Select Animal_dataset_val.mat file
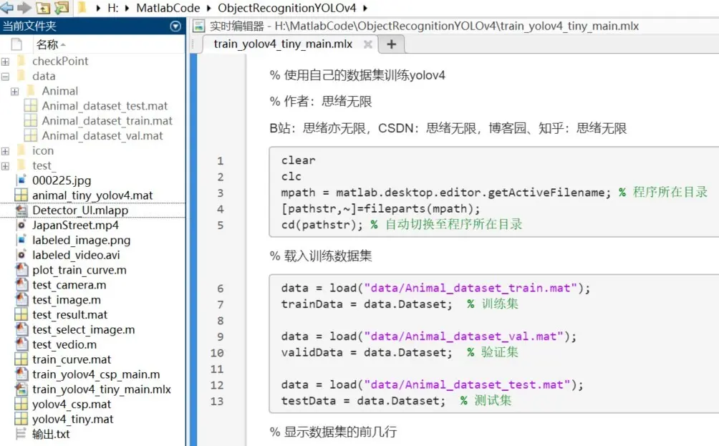The height and width of the screenshot is (446, 719). pyautogui.click(x=102, y=136)
